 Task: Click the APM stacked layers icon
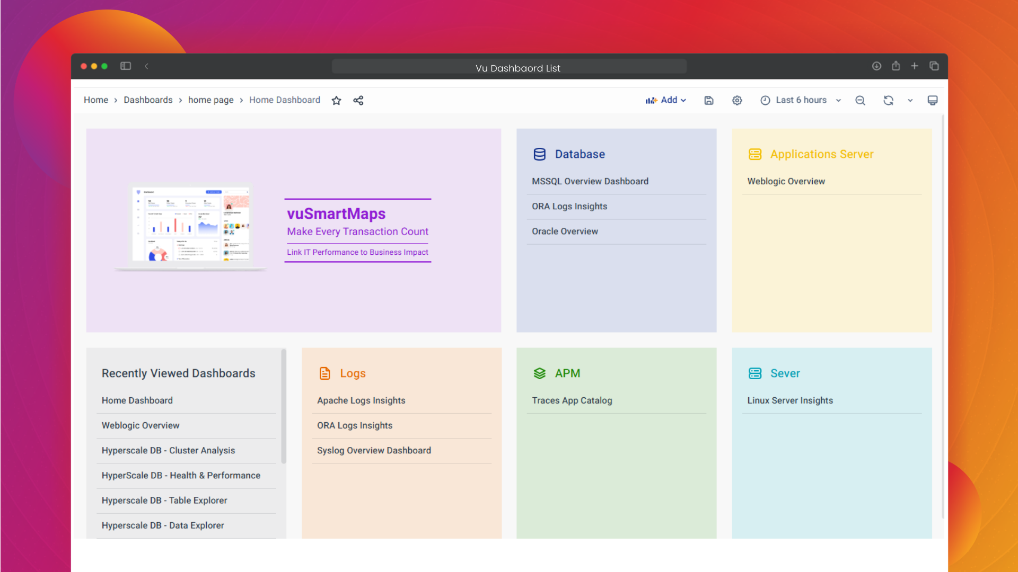pyautogui.click(x=539, y=373)
